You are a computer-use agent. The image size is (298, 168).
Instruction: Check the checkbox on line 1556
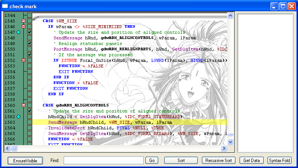pyautogui.click(x=29, y=83)
